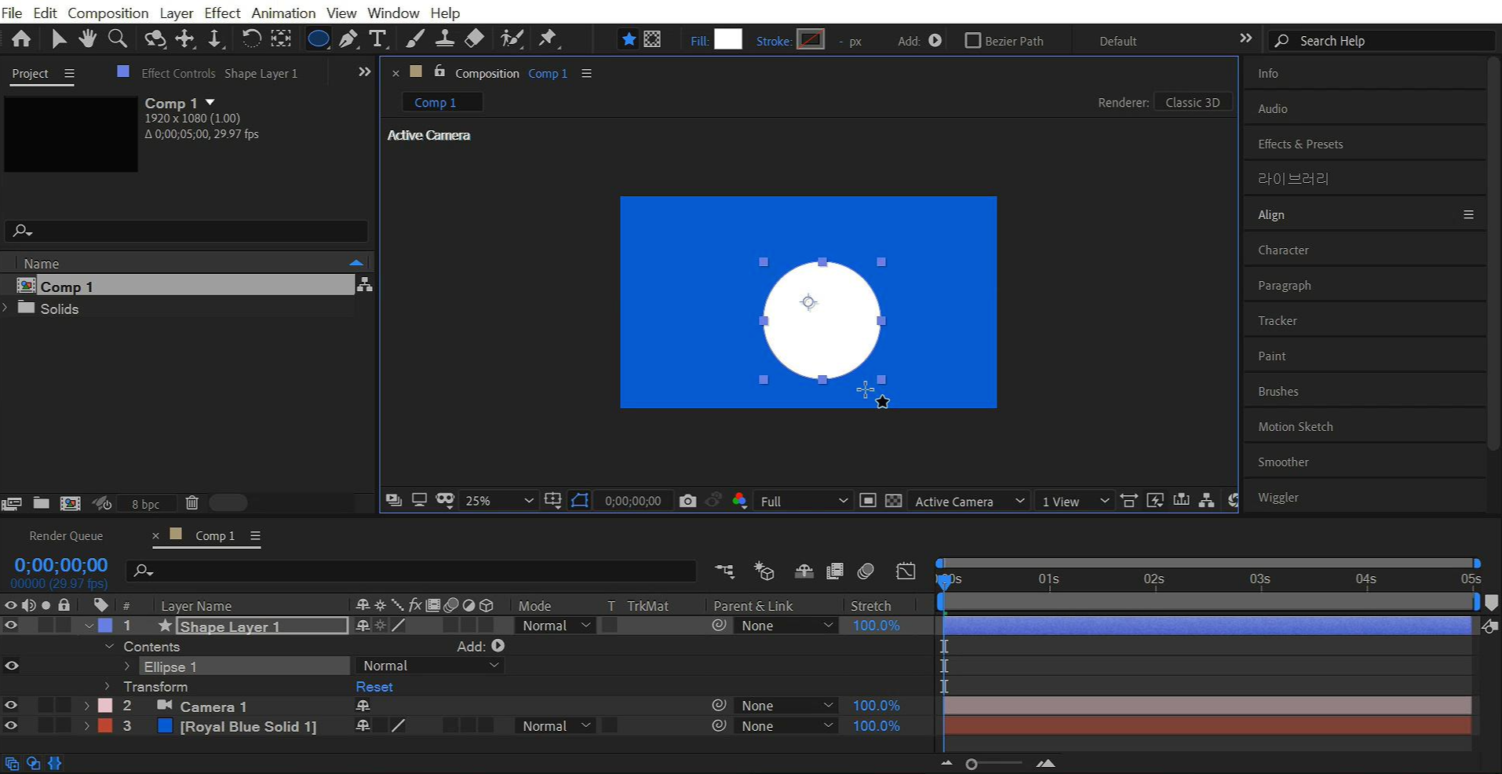The image size is (1502, 774).
Task: Select the Orbit camera tool
Action: [x=155, y=38]
